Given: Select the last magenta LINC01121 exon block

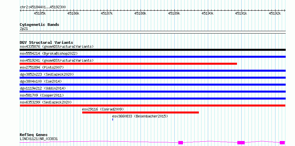Looking at the screenshot, I should (x=282, y=143).
